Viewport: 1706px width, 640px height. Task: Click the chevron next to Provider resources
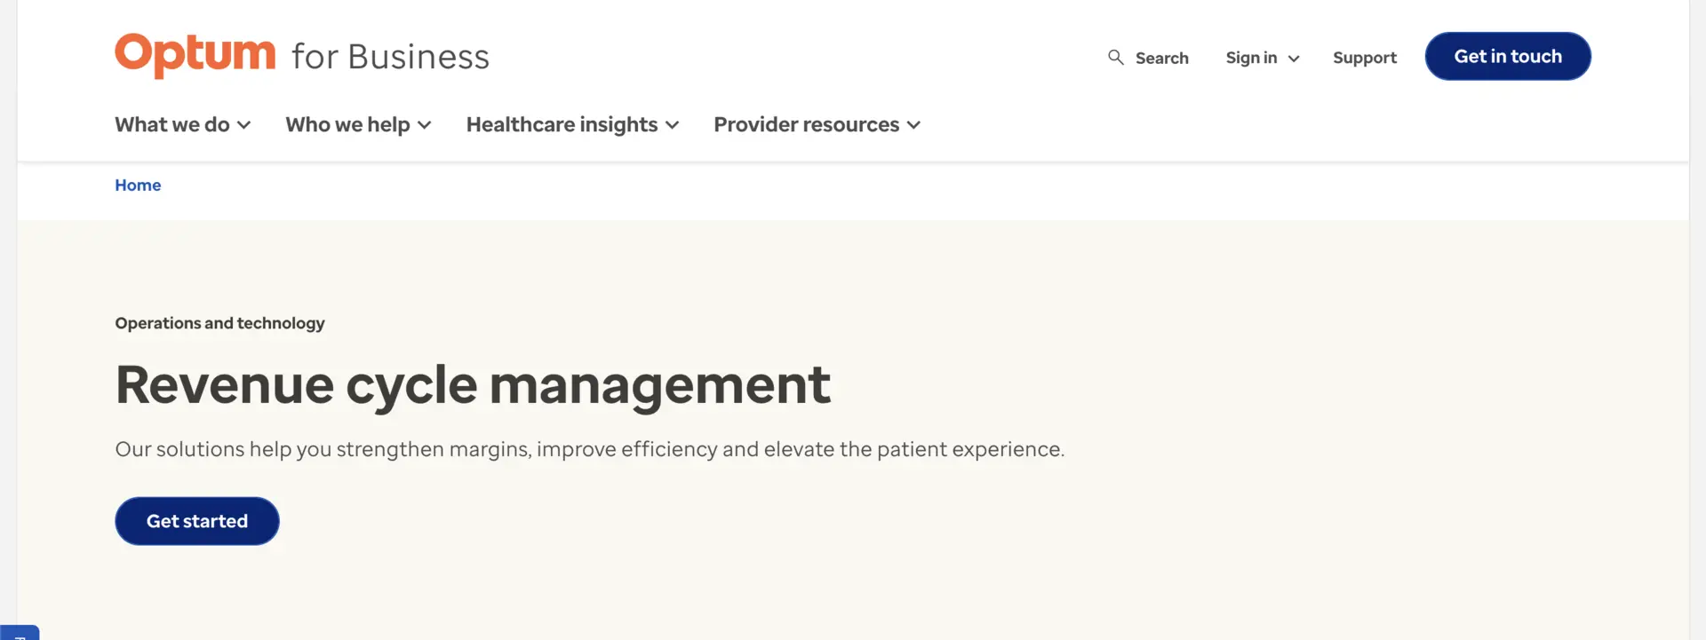pos(914,125)
